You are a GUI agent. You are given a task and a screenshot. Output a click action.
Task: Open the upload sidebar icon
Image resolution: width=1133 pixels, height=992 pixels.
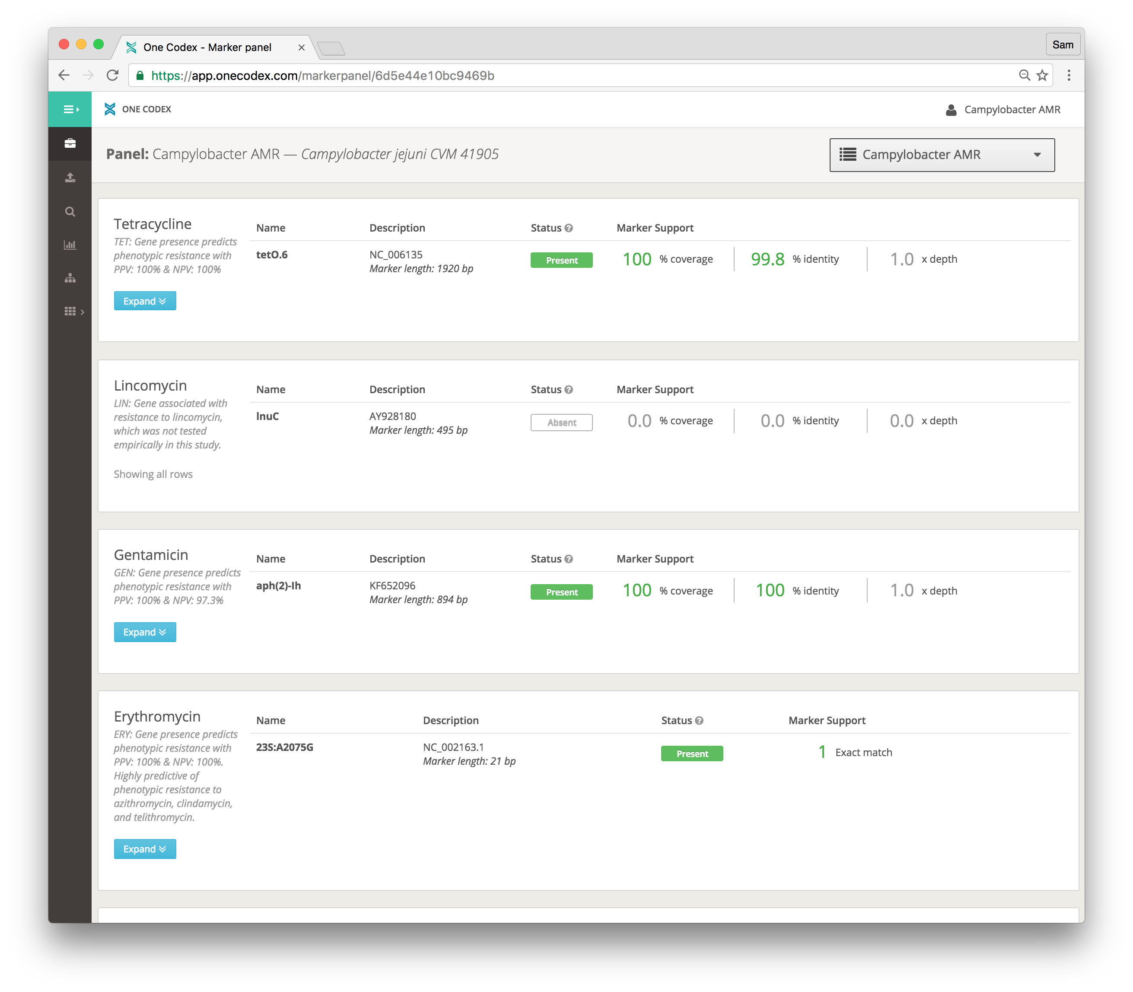point(70,178)
